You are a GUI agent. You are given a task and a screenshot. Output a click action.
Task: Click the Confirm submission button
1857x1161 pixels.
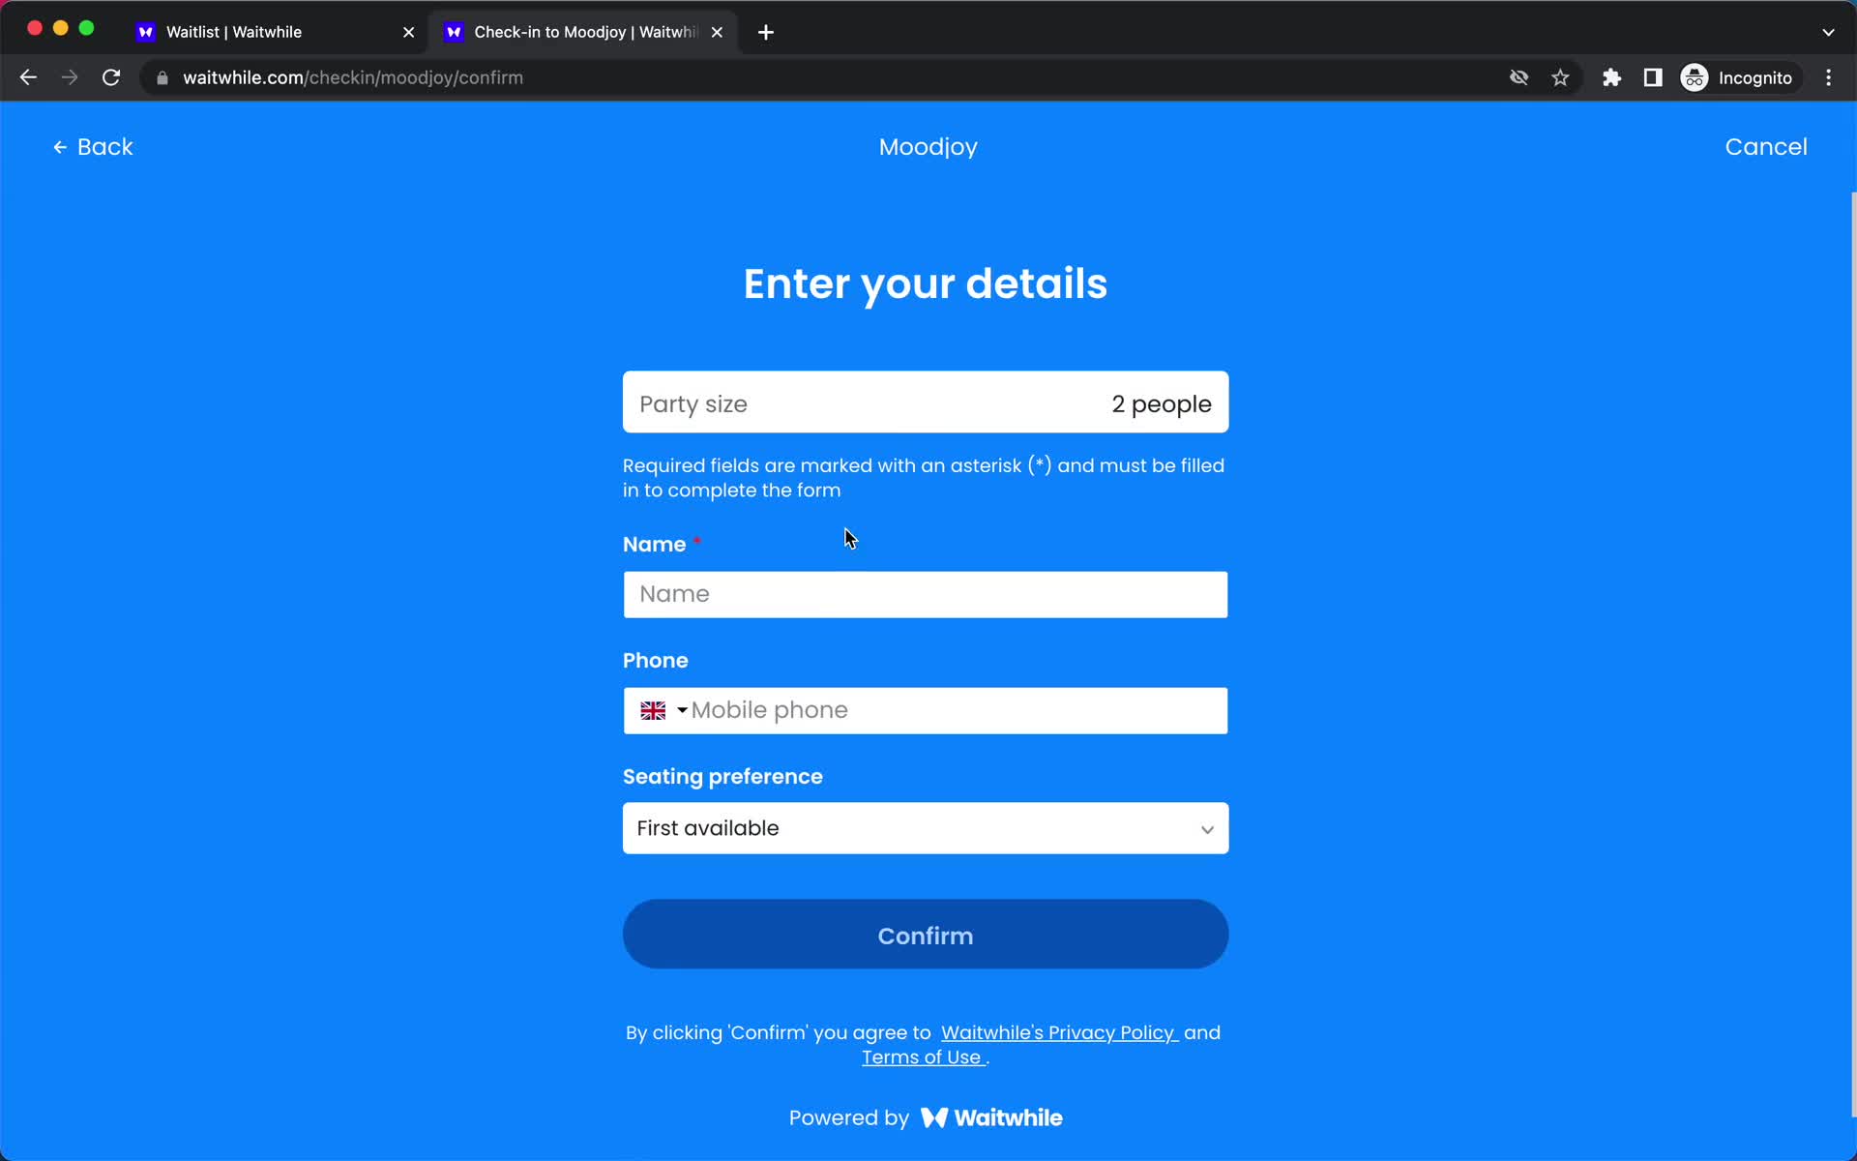(x=926, y=935)
